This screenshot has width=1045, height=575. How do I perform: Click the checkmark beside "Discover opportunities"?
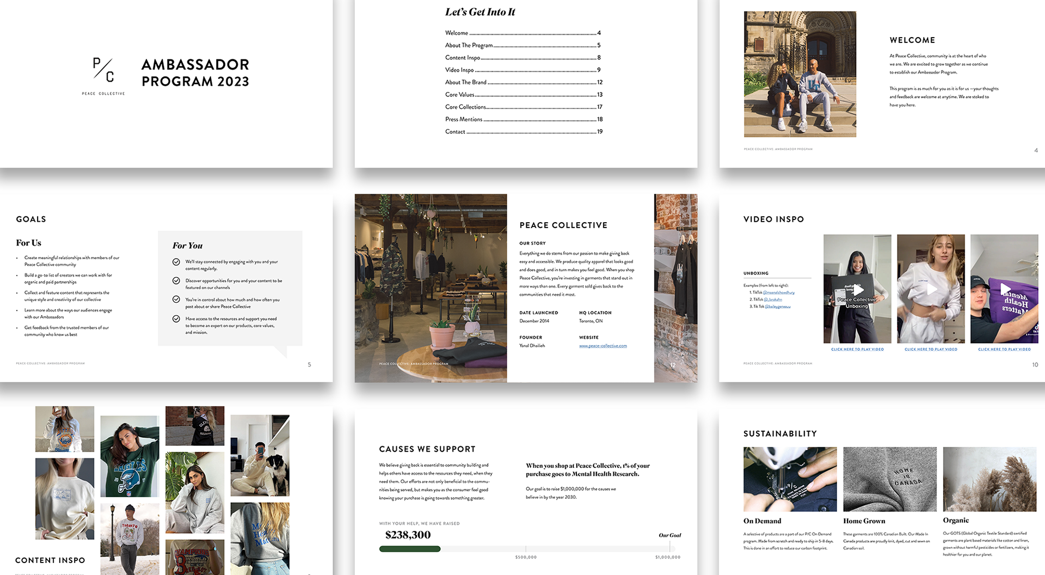tap(176, 281)
